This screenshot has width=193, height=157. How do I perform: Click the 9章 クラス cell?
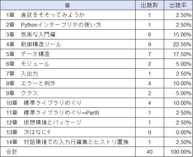pos(68,93)
